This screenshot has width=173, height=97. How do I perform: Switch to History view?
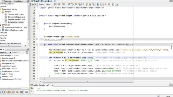coord(49,4)
